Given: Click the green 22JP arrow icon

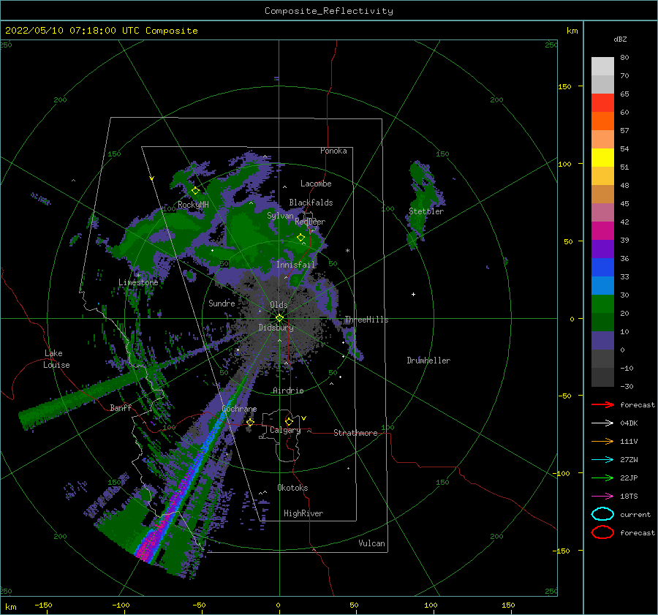Looking at the screenshot, I should [602, 478].
